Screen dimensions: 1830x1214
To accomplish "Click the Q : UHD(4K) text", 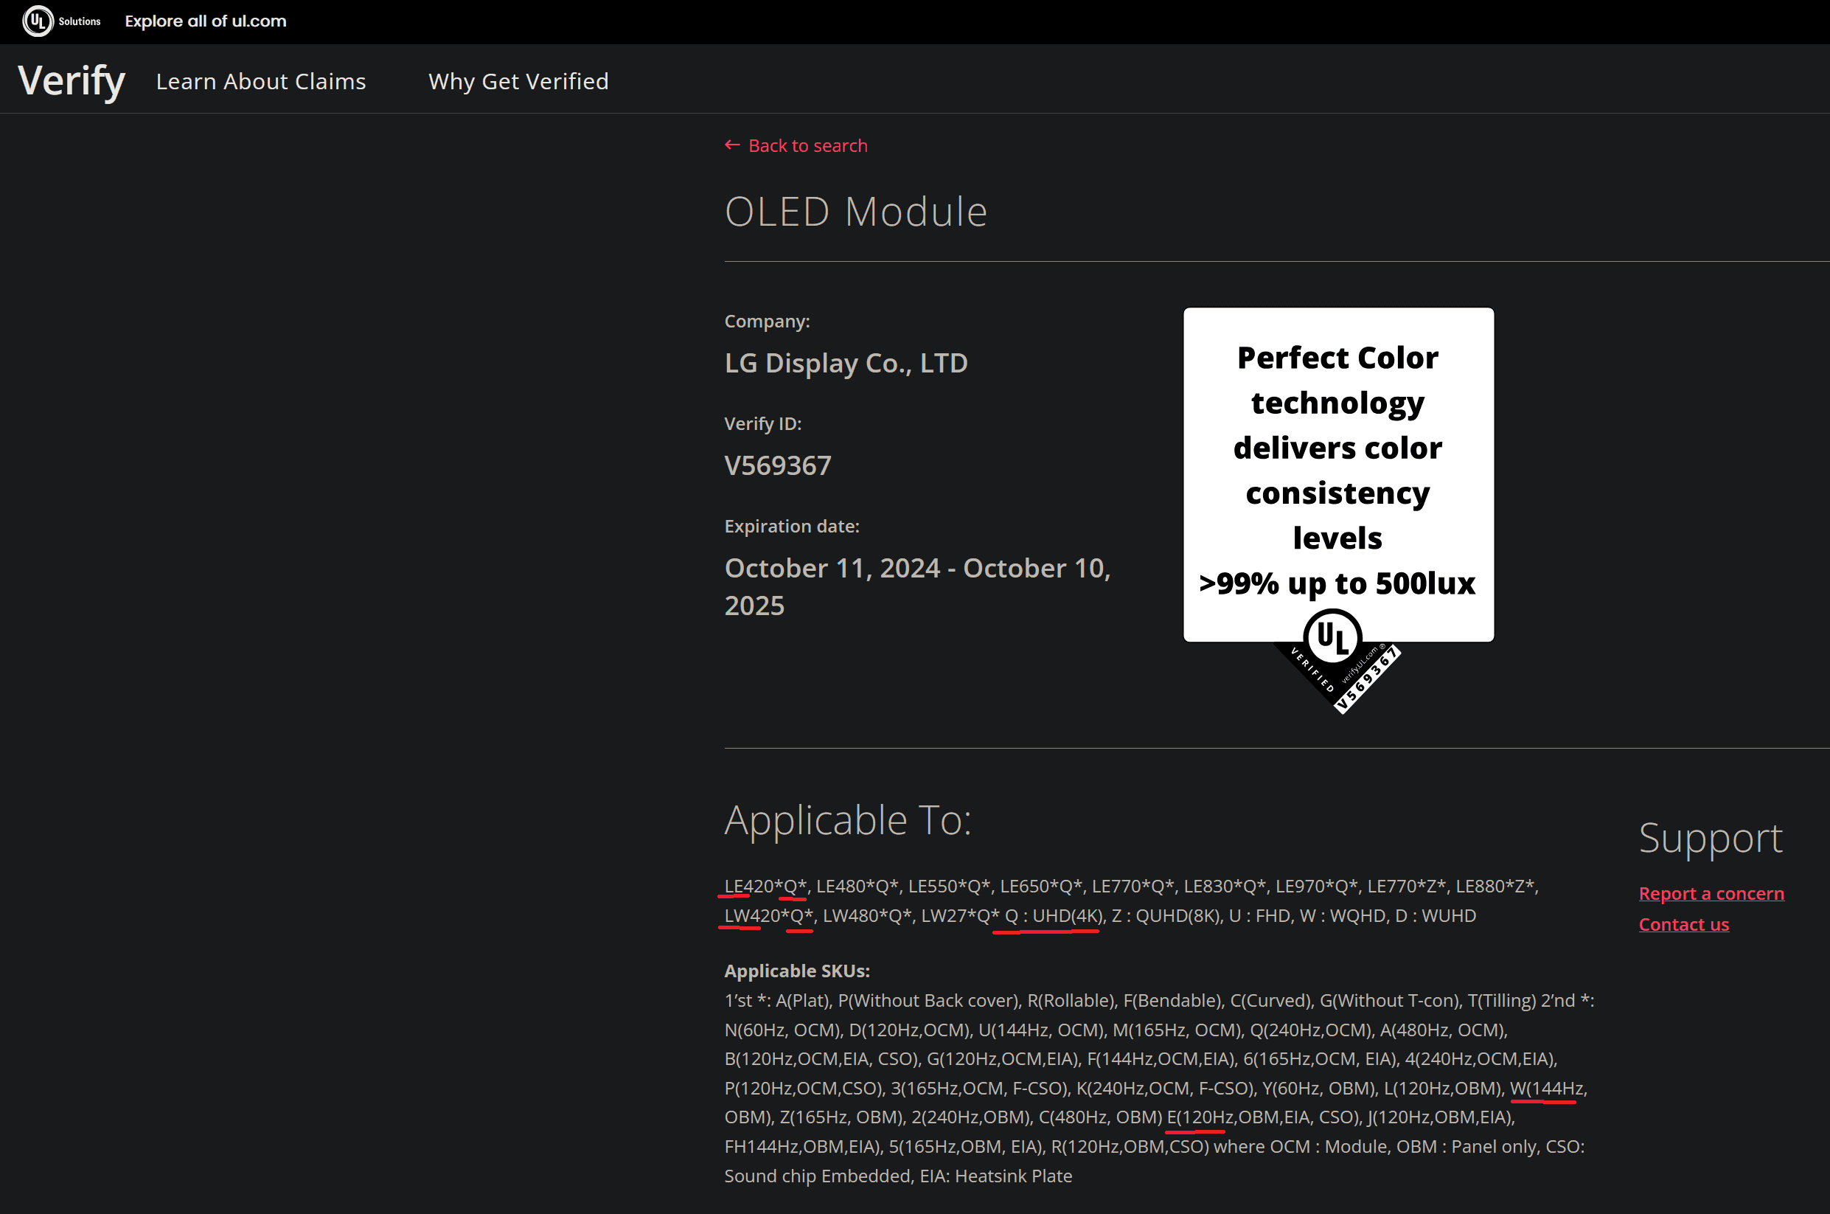I will pyautogui.click(x=1053, y=915).
